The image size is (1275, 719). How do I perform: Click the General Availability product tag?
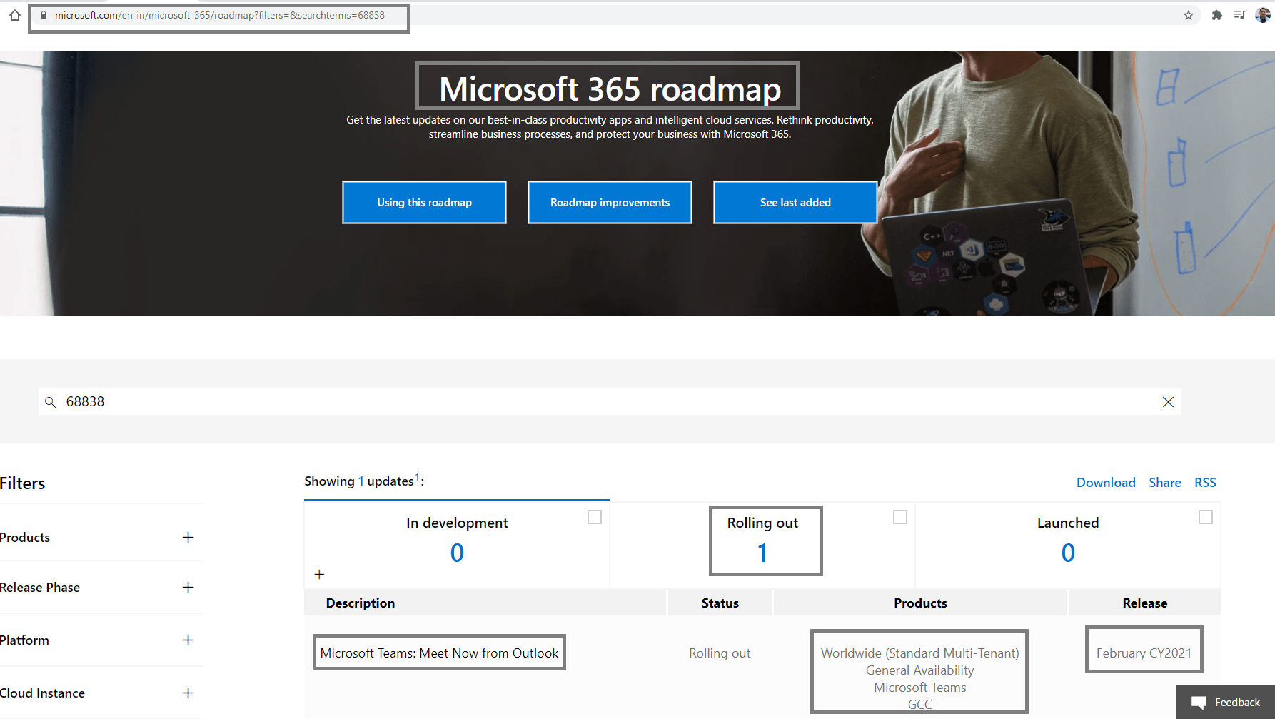(x=920, y=670)
